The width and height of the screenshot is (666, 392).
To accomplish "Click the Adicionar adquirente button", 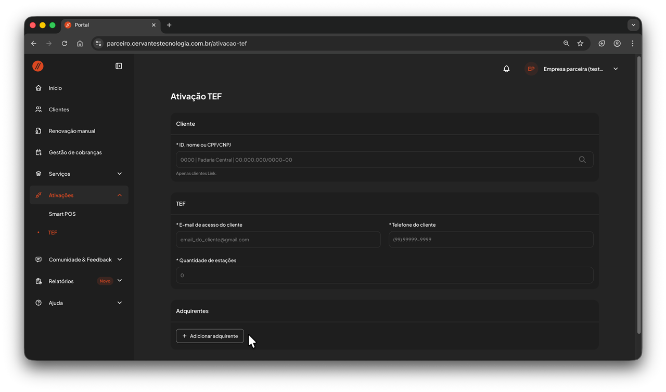I will pyautogui.click(x=210, y=336).
